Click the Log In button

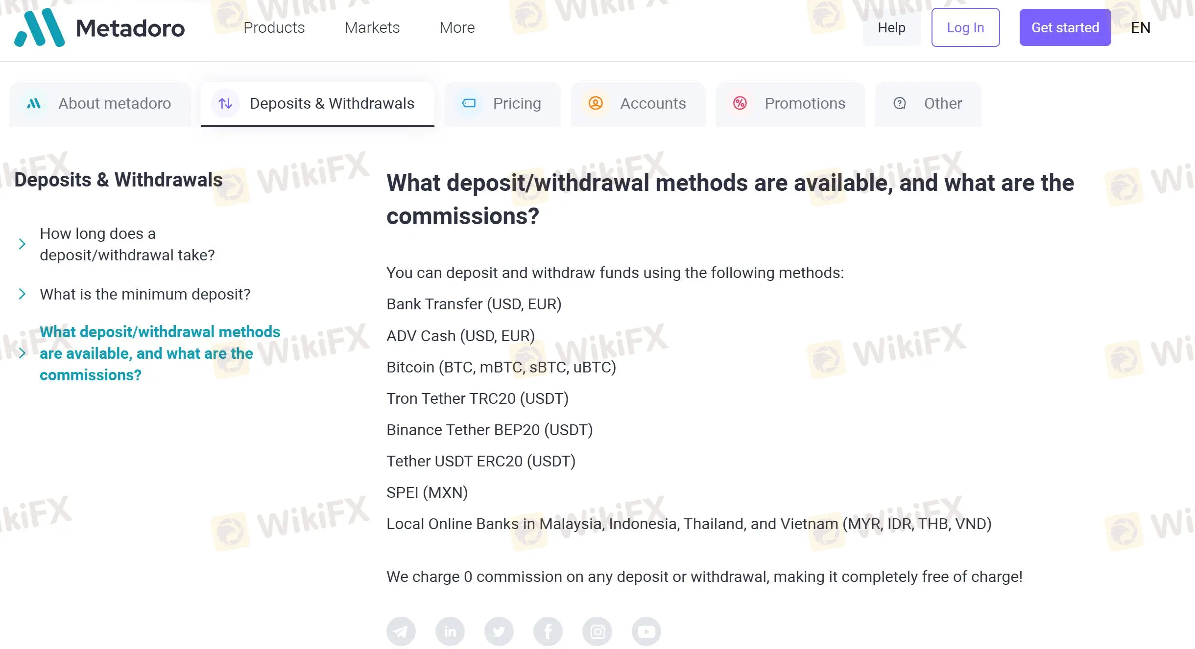965,27
